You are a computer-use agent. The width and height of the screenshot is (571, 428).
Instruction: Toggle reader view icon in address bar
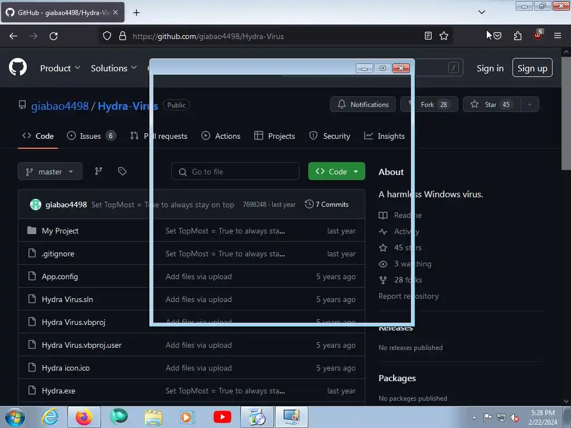click(x=428, y=36)
